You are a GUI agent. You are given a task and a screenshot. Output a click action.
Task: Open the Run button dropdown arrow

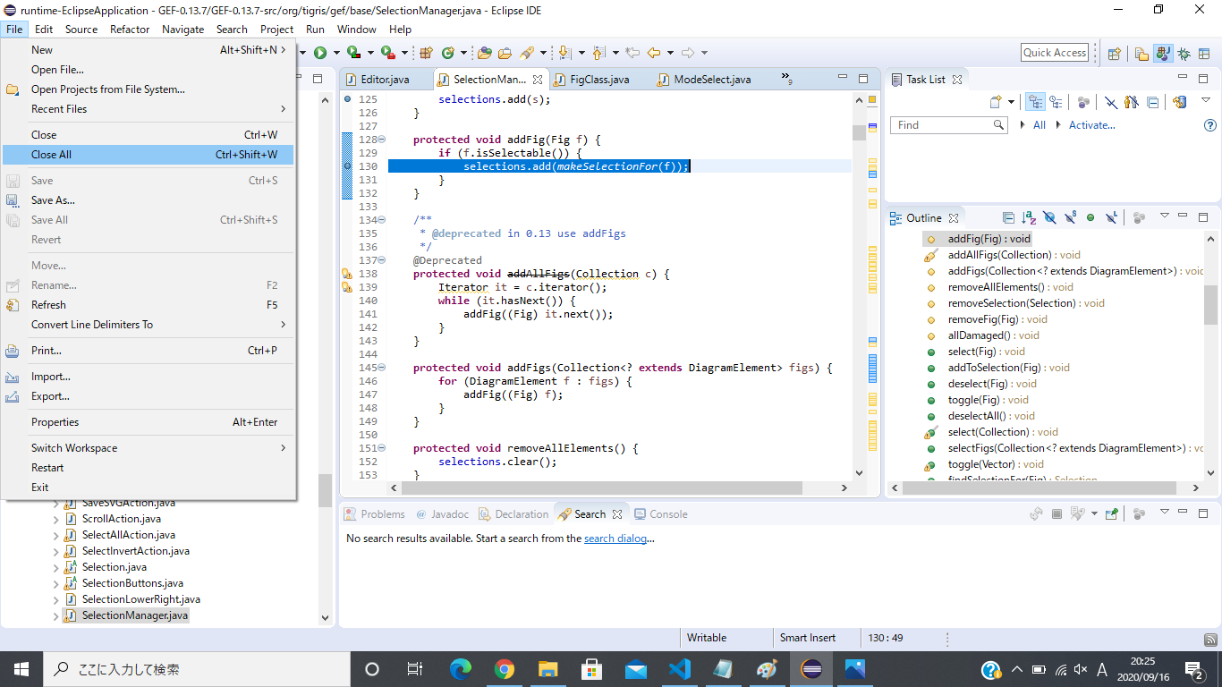[336, 53]
